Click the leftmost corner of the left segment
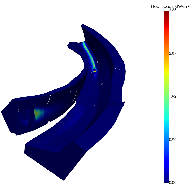Viewport: 195px width, 186px height. coord(2,112)
